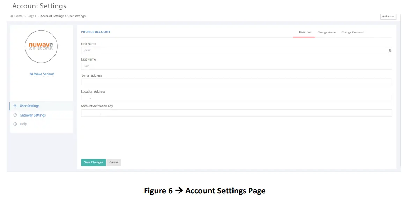Focus the Location Address input field

tap(236, 97)
